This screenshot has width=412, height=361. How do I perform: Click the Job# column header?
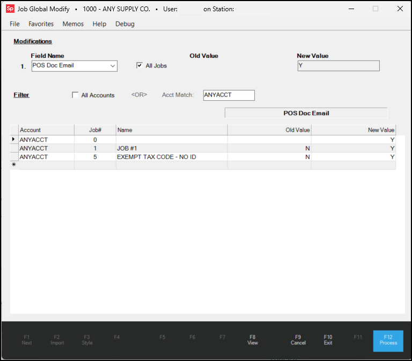coord(95,130)
